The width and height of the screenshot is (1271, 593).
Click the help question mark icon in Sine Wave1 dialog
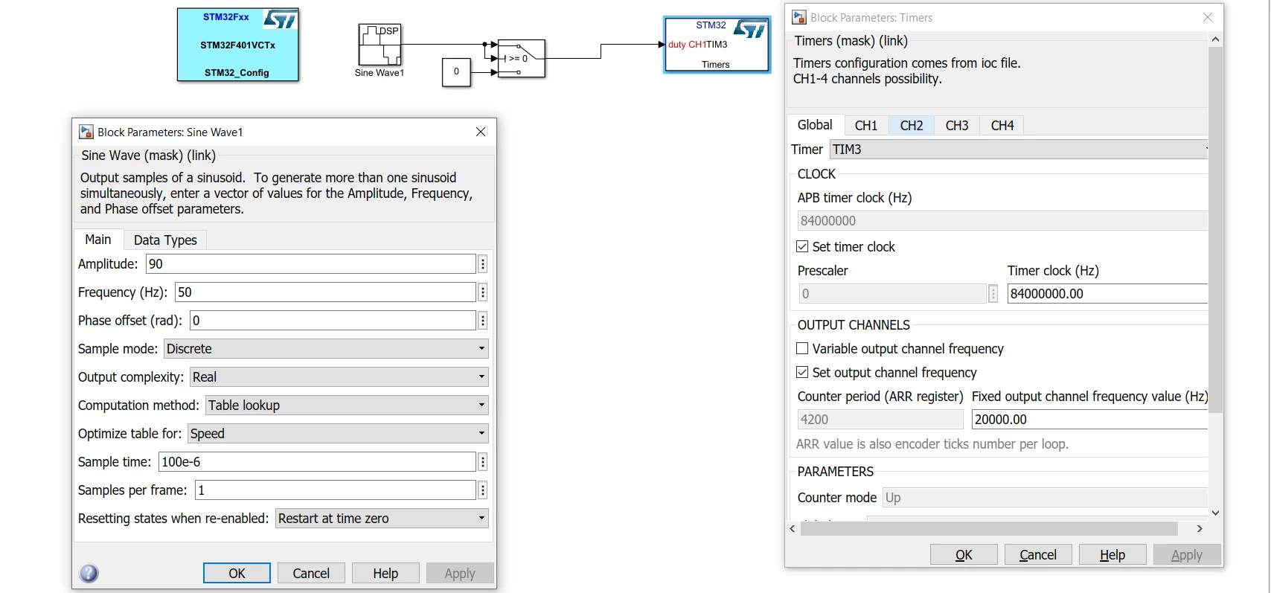point(89,573)
